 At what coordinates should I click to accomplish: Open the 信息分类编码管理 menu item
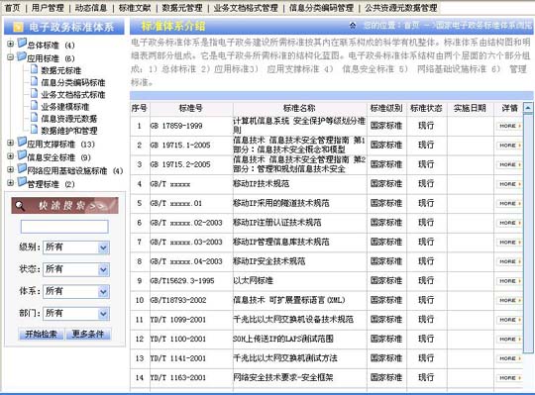pyautogui.click(x=321, y=8)
